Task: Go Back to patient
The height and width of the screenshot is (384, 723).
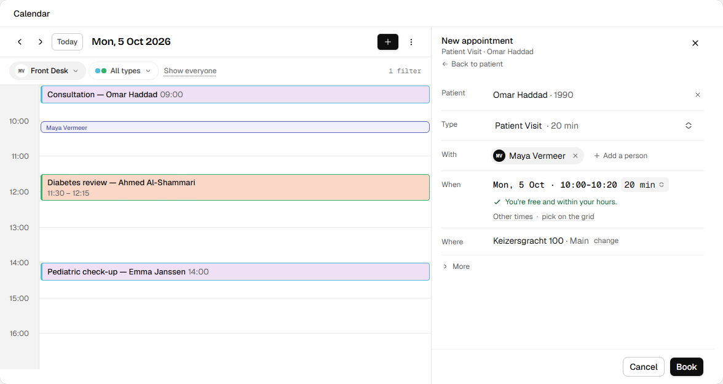Action: coord(472,64)
